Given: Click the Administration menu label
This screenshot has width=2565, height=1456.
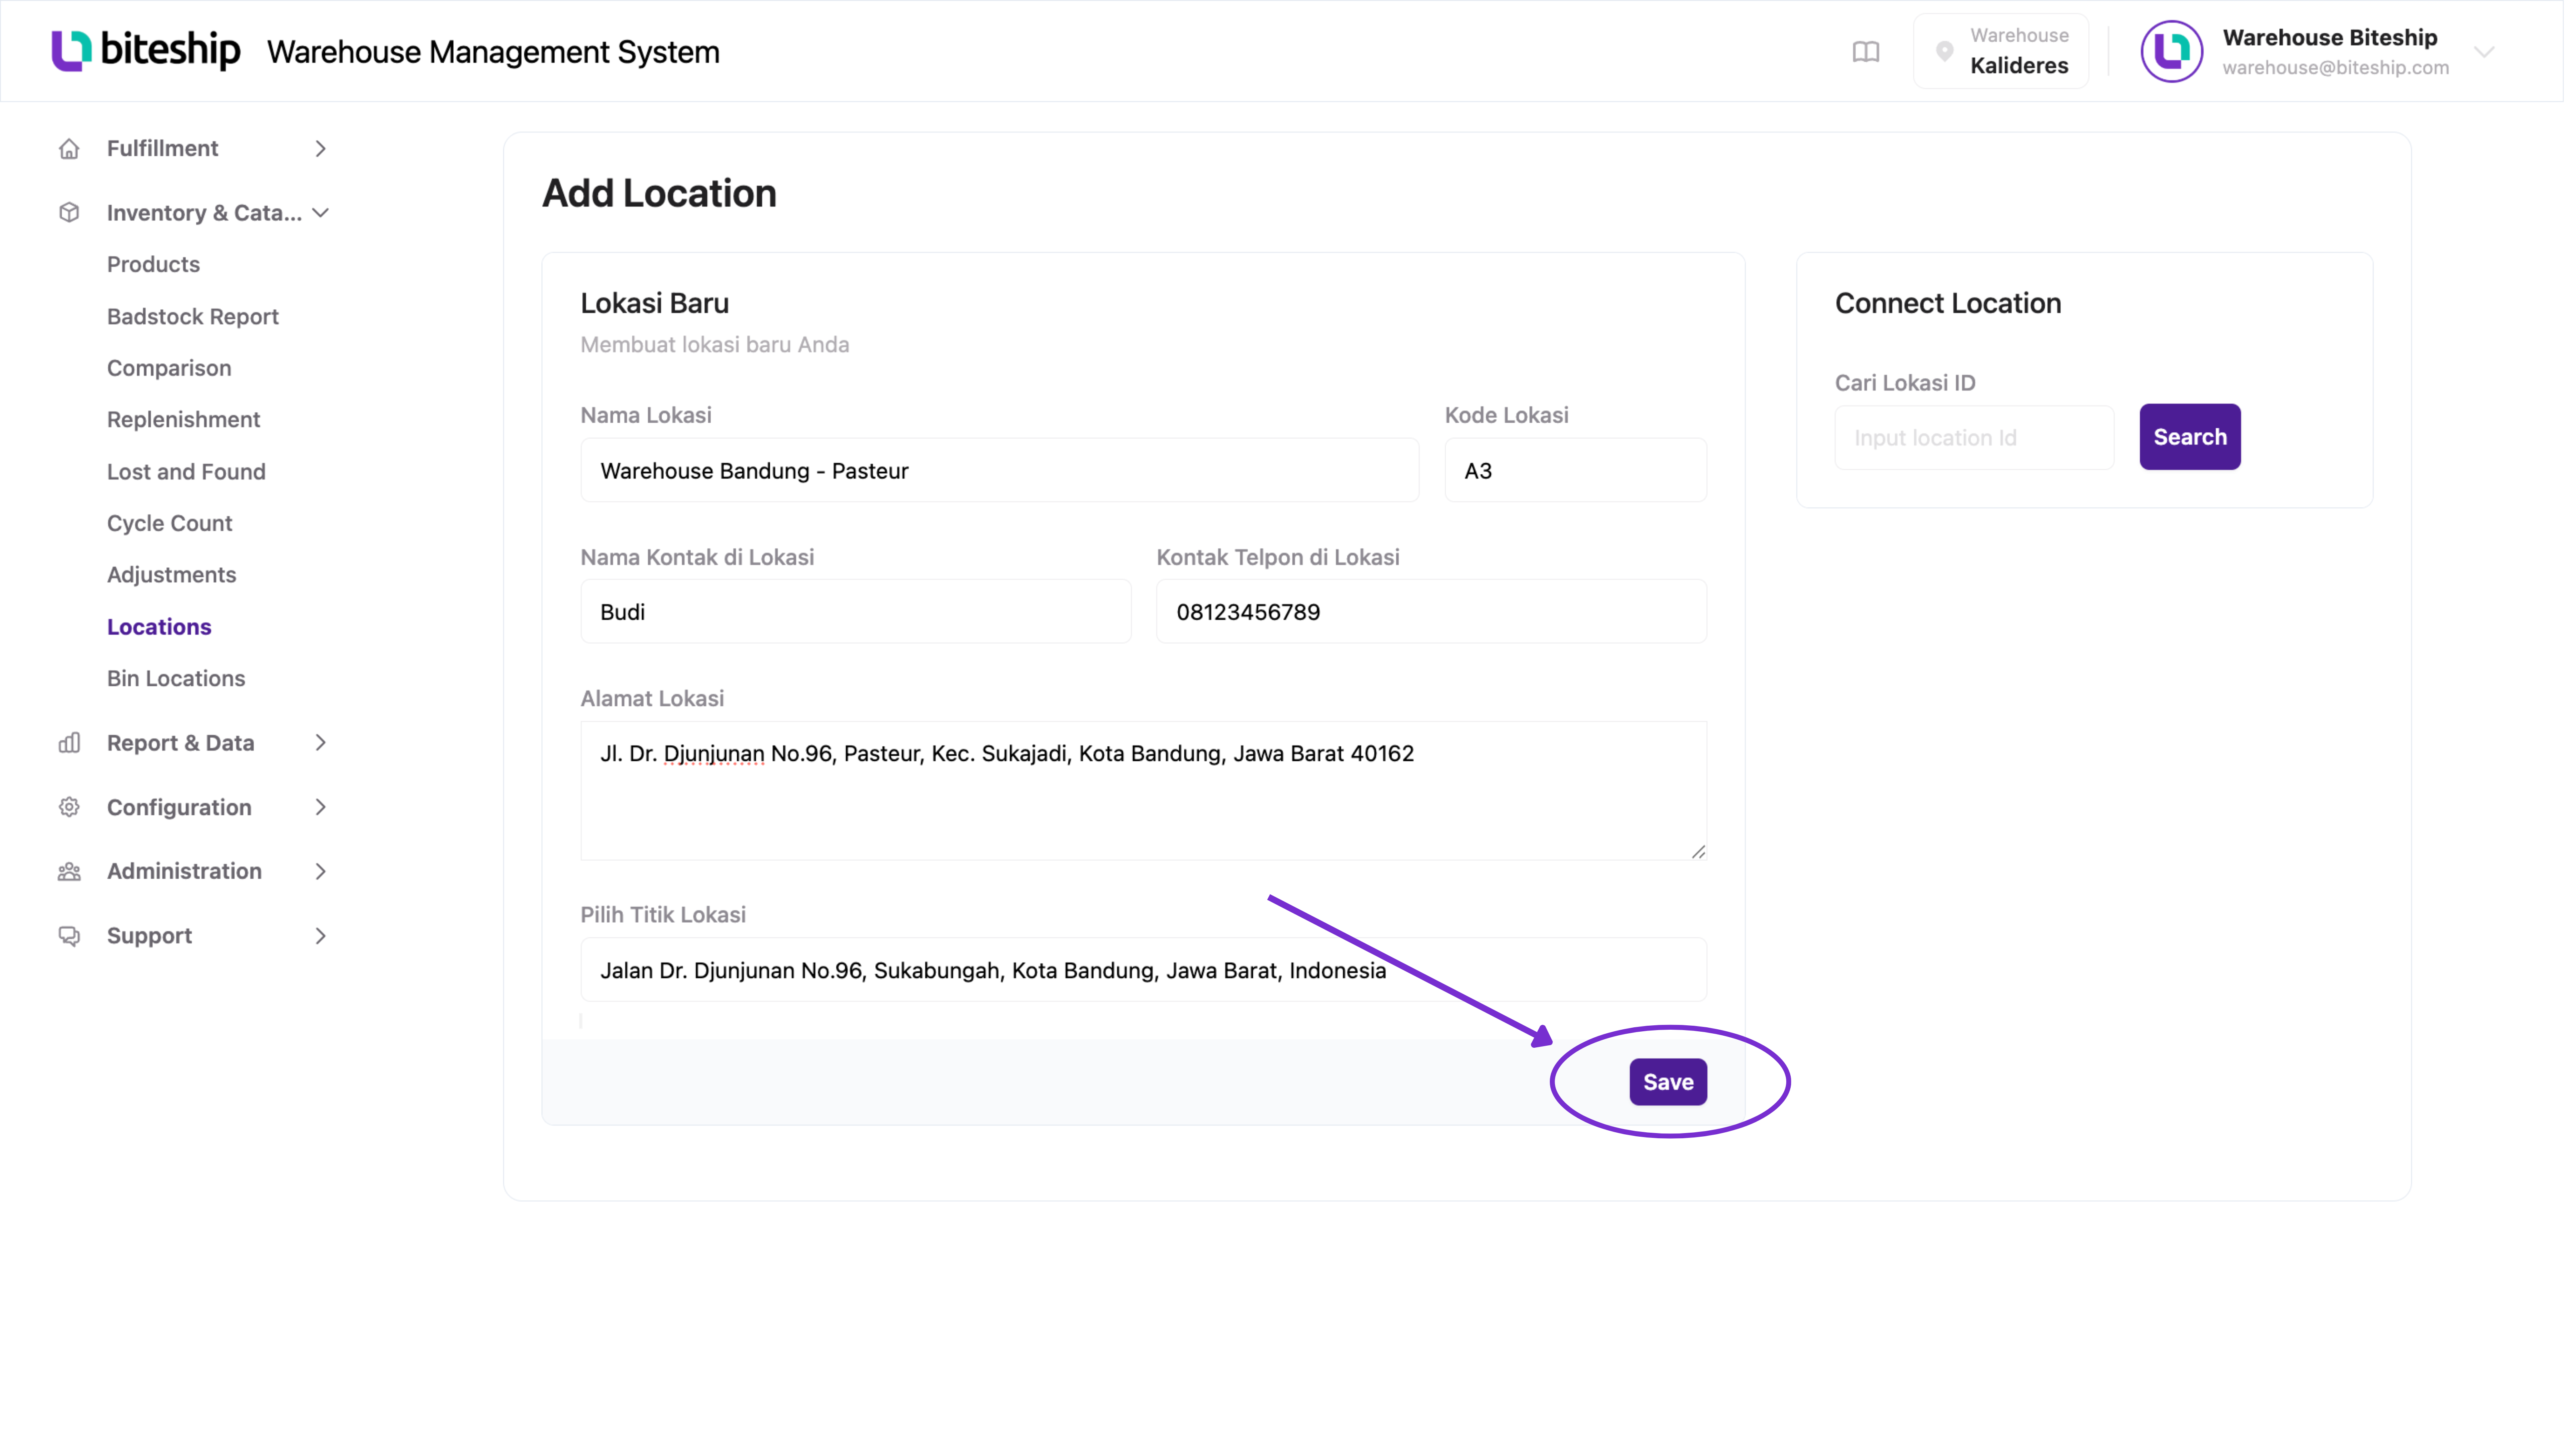Looking at the screenshot, I should [184, 871].
